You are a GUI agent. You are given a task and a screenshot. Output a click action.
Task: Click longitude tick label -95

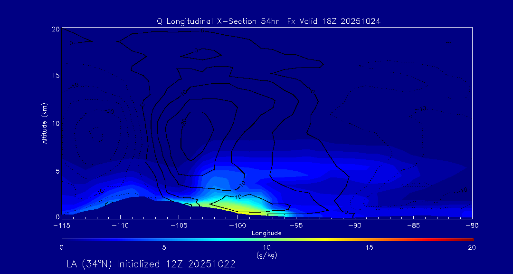296,226
